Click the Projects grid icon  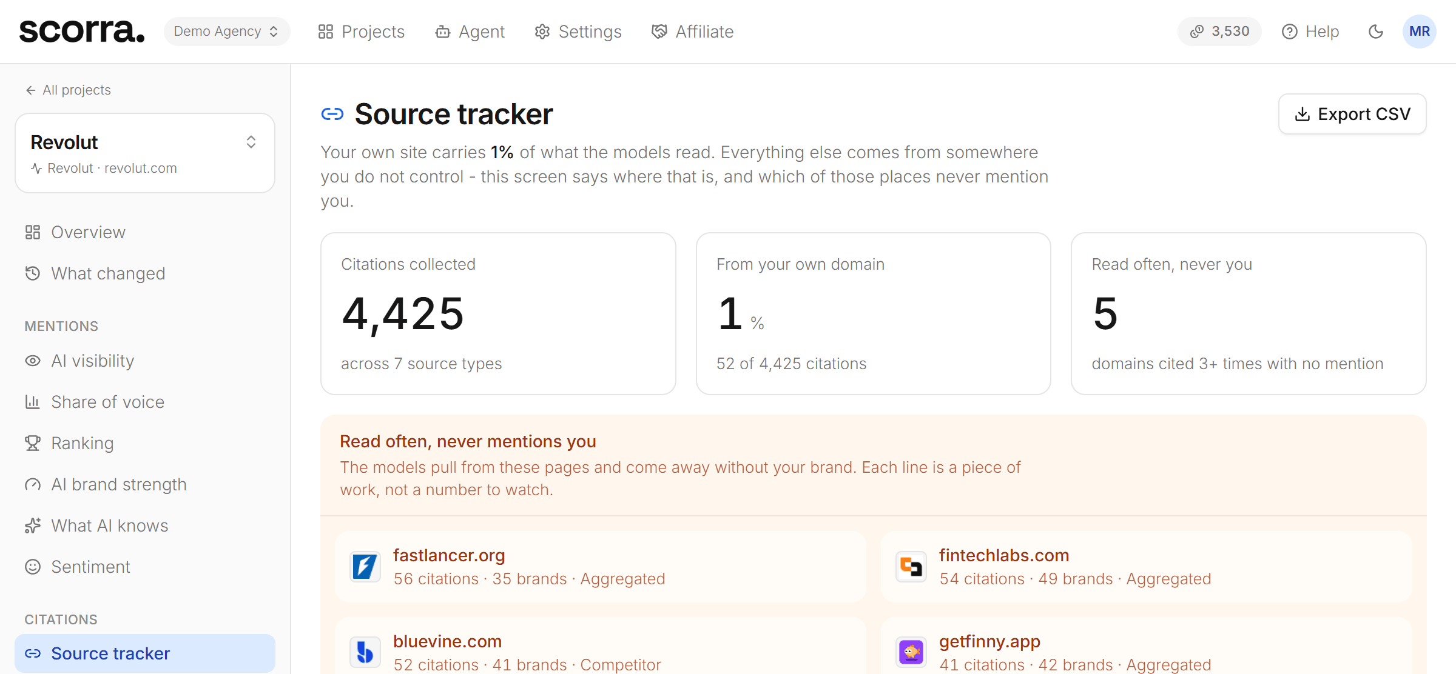pyautogui.click(x=326, y=32)
